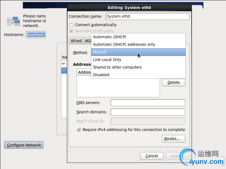Focus the Connection name field
The width and height of the screenshot is (226, 169).
(x=148, y=16)
